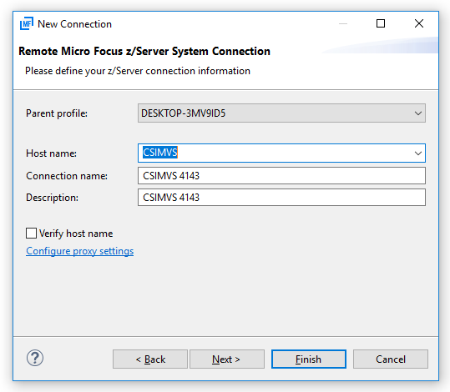Click the Micro Focus logo in title bar

click(27, 23)
